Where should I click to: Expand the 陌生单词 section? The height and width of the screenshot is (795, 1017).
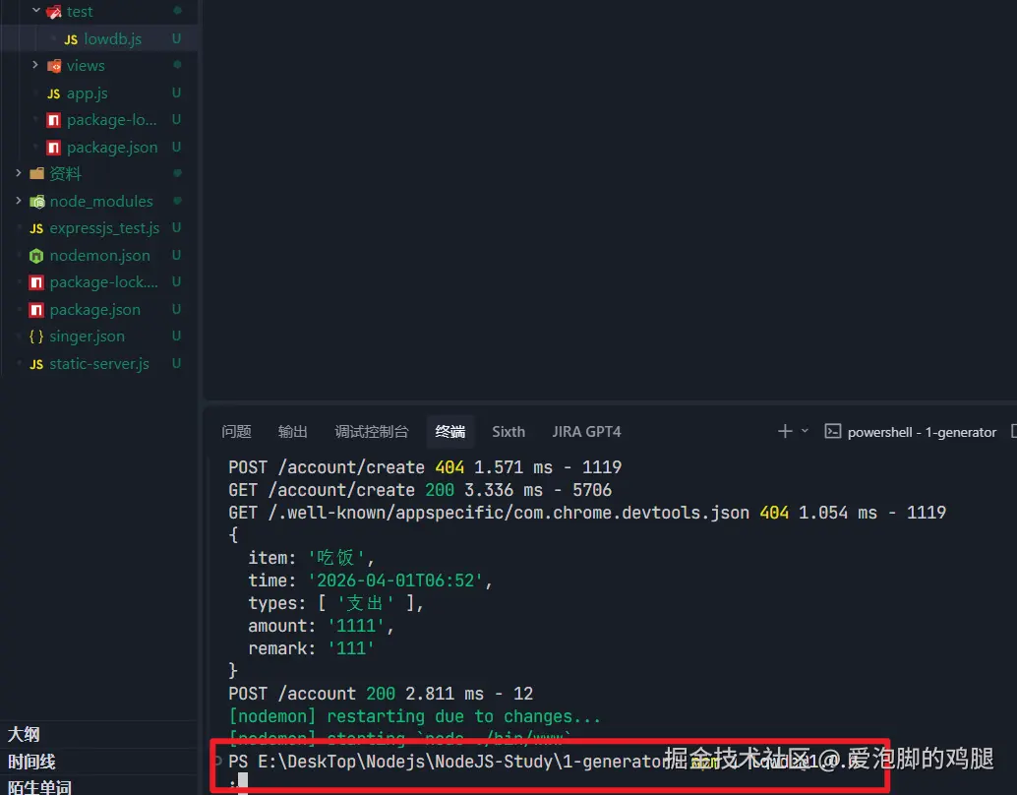[39, 787]
